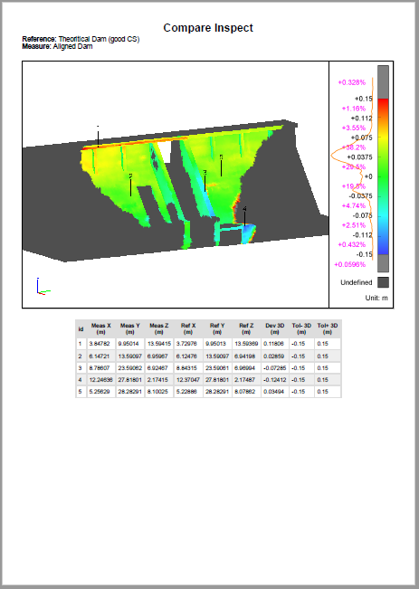Click the 0.11808 deviation value cell

click(275, 344)
